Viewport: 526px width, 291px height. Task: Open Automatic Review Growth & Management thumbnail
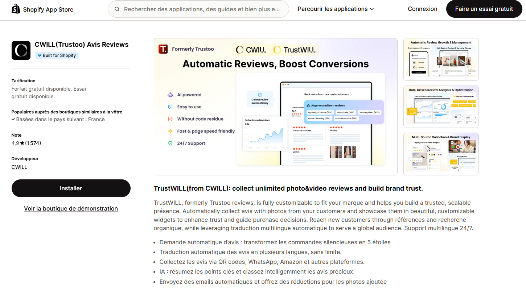[x=441, y=59]
